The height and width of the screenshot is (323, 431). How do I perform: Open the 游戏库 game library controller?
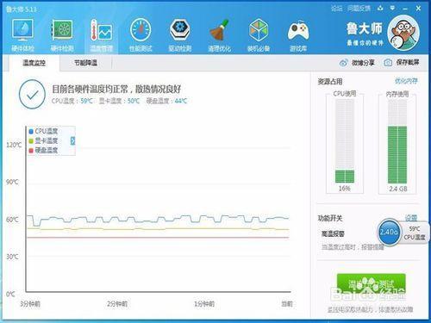[298, 35]
